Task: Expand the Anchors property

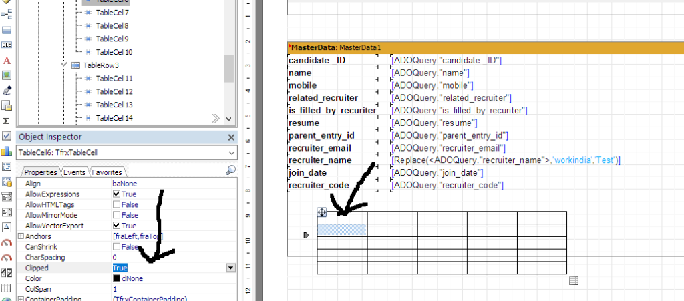Action: 21,236
